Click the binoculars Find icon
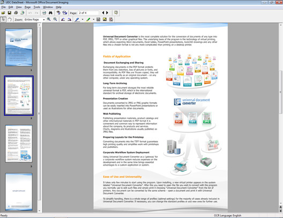Image resolution: width=283 pixels, height=218 pixels. pos(50,13)
